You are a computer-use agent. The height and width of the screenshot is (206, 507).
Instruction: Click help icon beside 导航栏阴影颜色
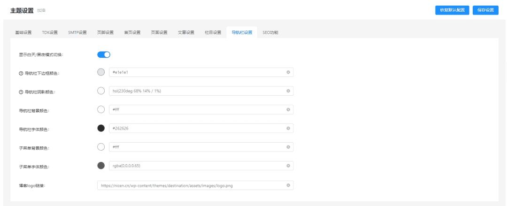click(x=21, y=92)
